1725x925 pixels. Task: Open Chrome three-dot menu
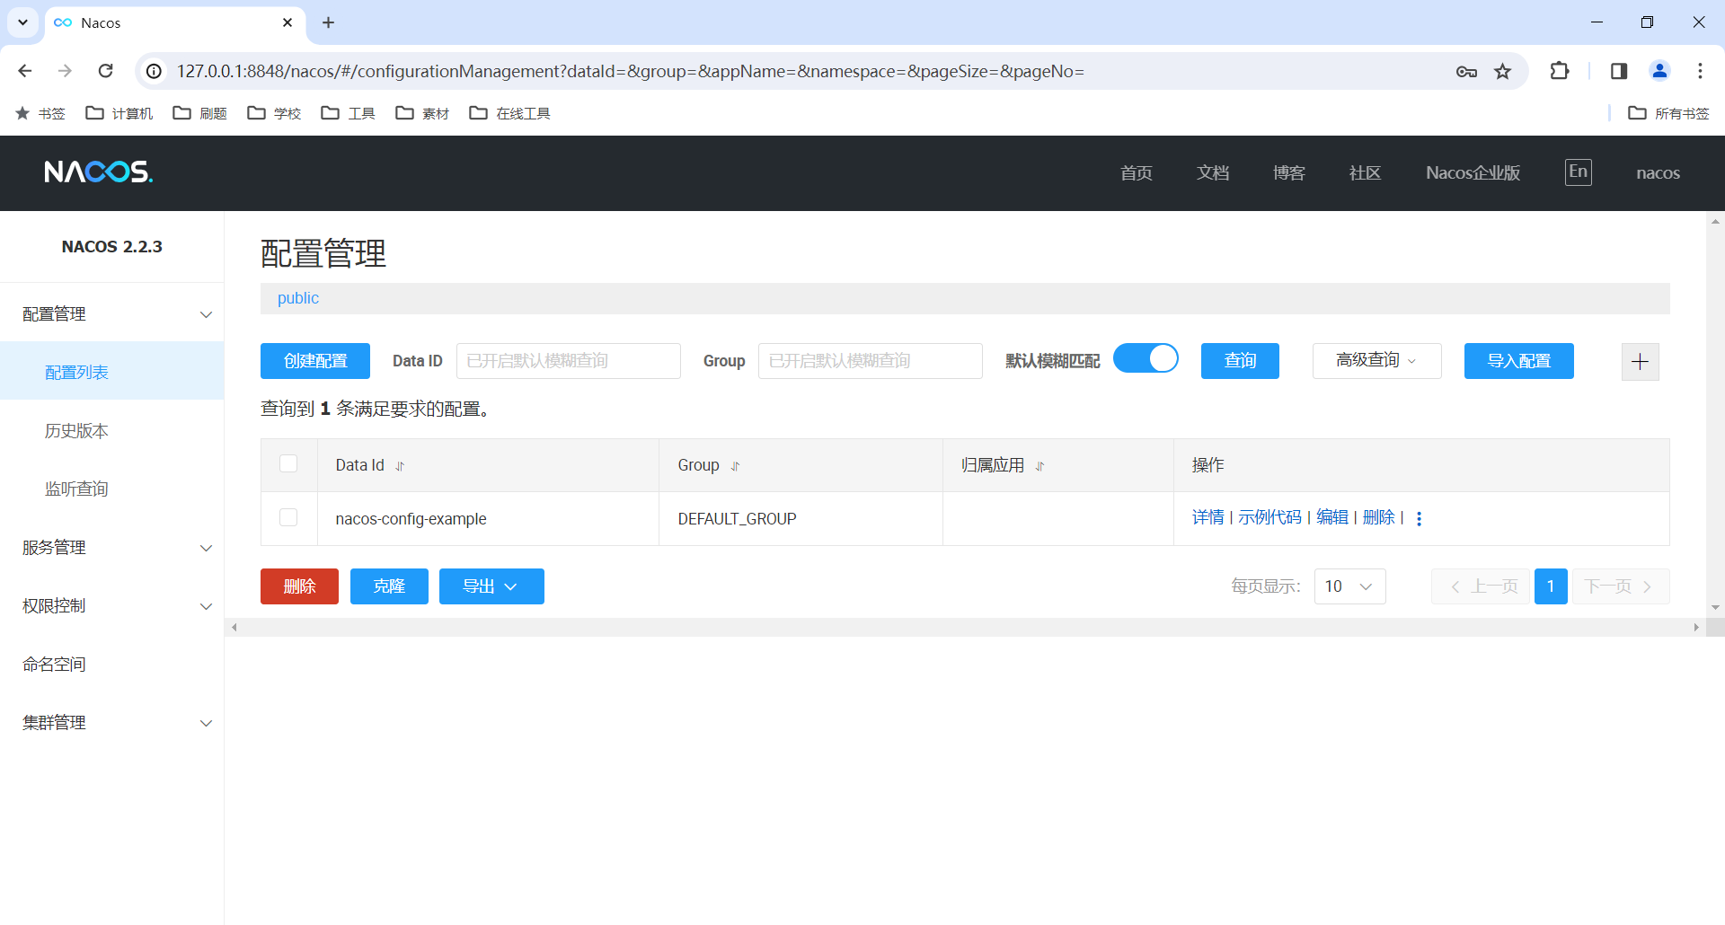(1700, 71)
